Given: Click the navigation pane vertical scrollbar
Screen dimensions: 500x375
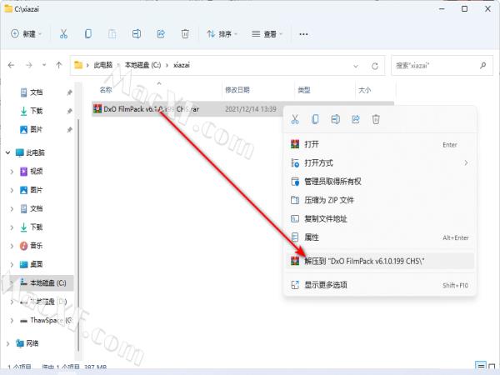Looking at the screenshot, I should [x=78, y=234].
